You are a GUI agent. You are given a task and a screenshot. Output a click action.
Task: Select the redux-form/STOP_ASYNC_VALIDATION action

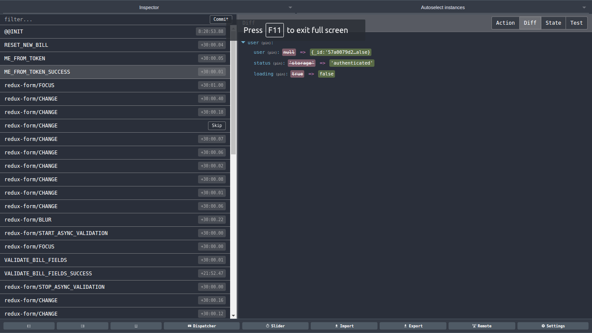tap(115, 287)
